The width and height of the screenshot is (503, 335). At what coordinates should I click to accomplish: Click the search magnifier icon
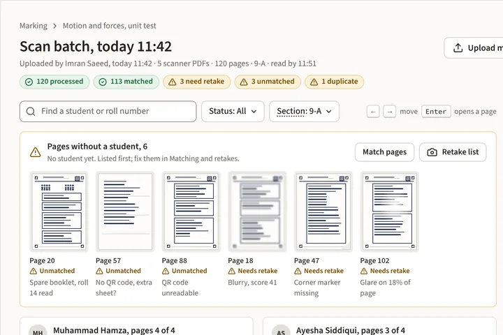(31, 111)
